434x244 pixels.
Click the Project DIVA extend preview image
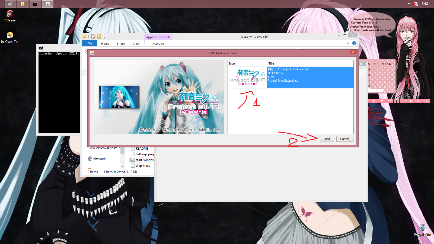(x=159, y=97)
